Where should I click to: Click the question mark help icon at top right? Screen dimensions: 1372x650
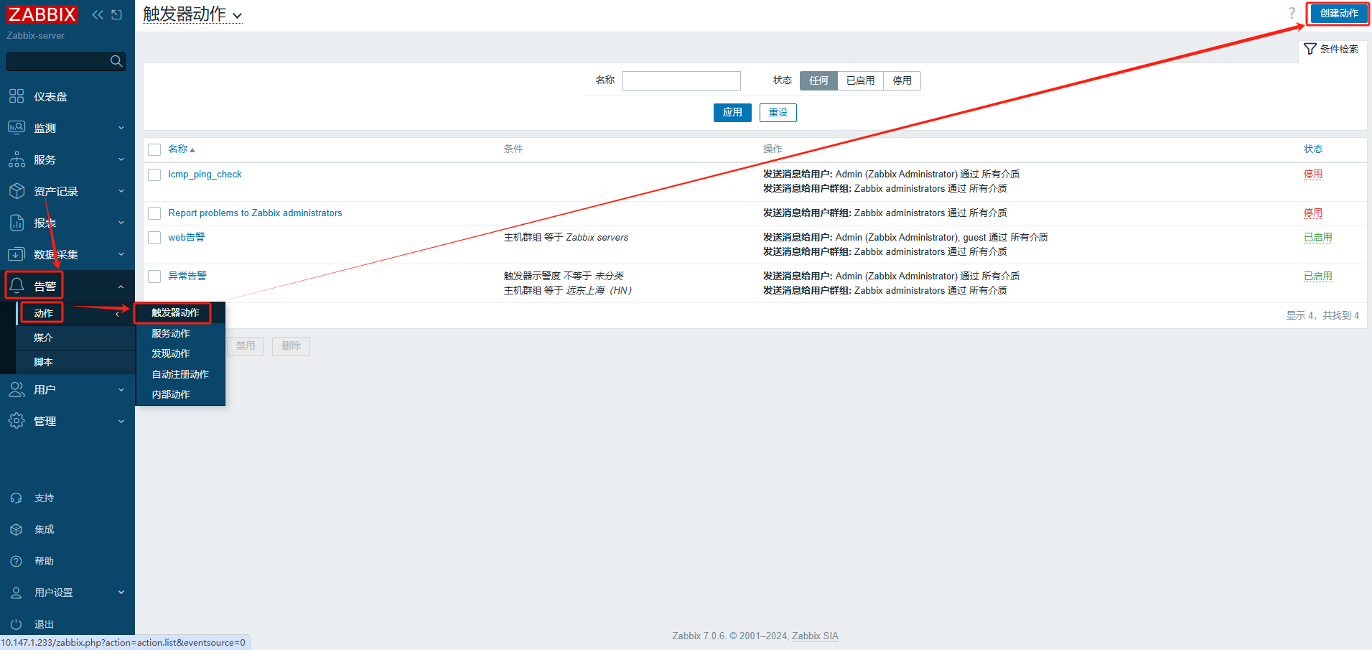(1292, 13)
